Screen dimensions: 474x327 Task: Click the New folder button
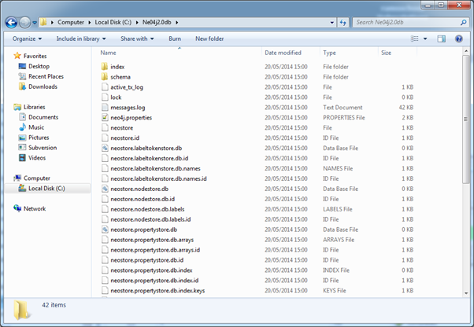[x=209, y=39]
